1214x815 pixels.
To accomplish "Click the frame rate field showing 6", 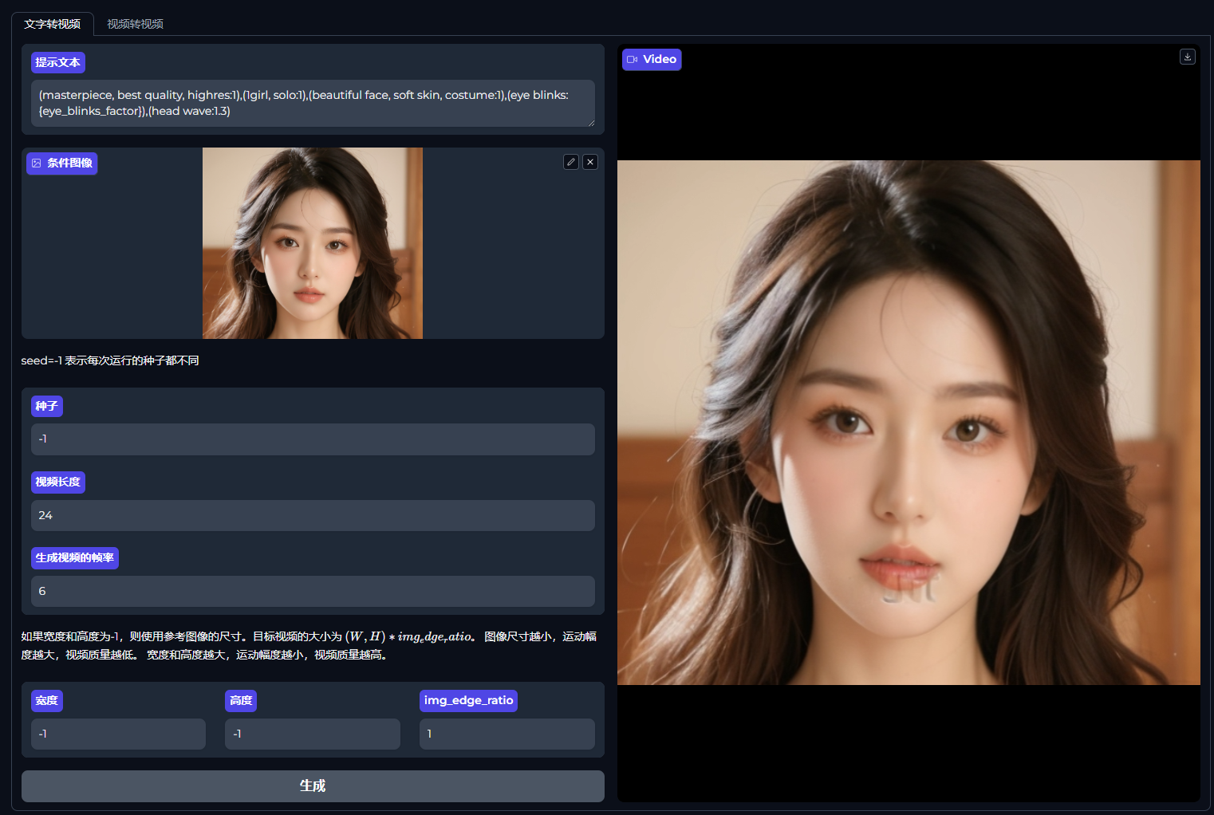I will tap(312, 591).
